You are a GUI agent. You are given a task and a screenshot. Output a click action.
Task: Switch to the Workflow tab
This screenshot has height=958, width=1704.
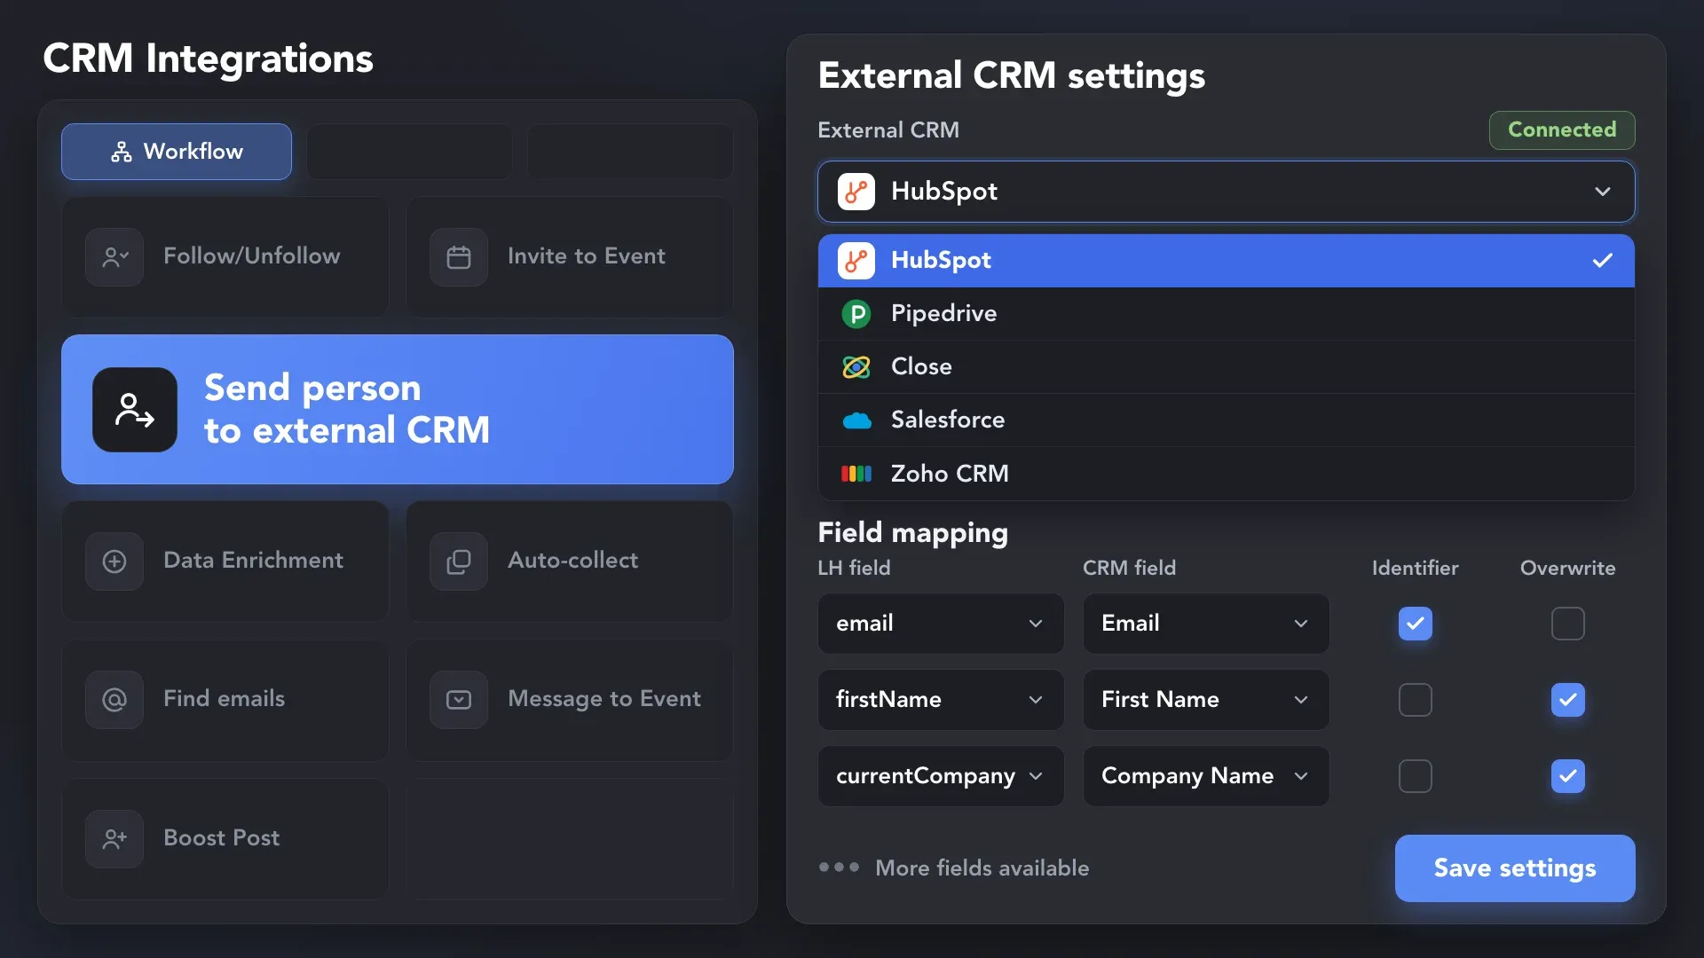(177, 152)
